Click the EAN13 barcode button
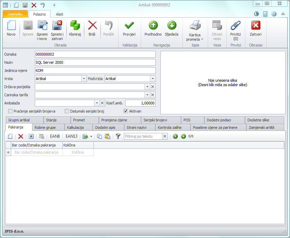 point(71,136)
